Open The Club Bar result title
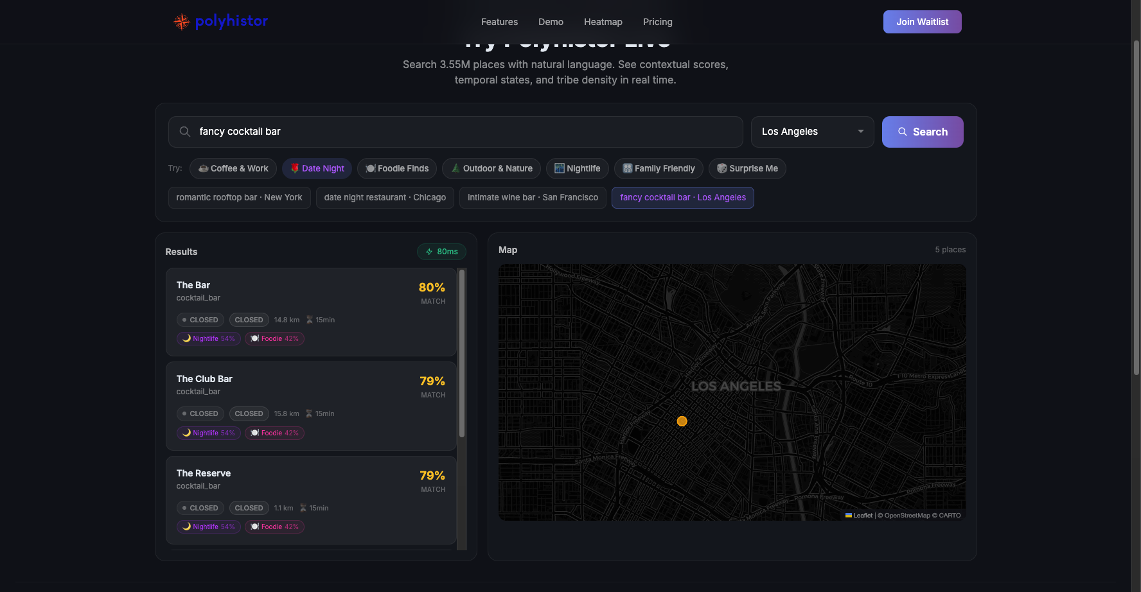Image resolution: width=1141 pixels, height=592 pixels. click(x=204, y=379)
